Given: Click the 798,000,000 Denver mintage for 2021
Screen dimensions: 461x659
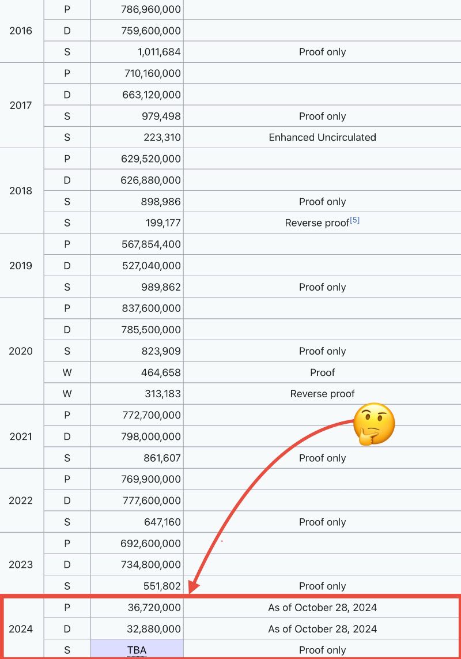Looking at the screenshot, I should pyautogui.click(x=152, y=436).
